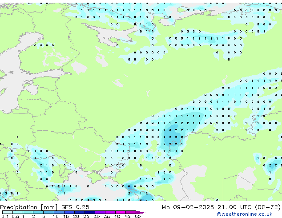
Task: Click the legend label '0.1'
Action: click(5, 216)
